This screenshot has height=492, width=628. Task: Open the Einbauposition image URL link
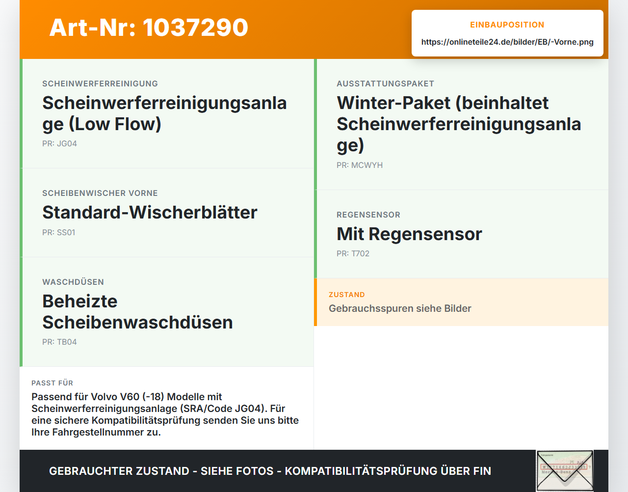(x=507, y=42)
